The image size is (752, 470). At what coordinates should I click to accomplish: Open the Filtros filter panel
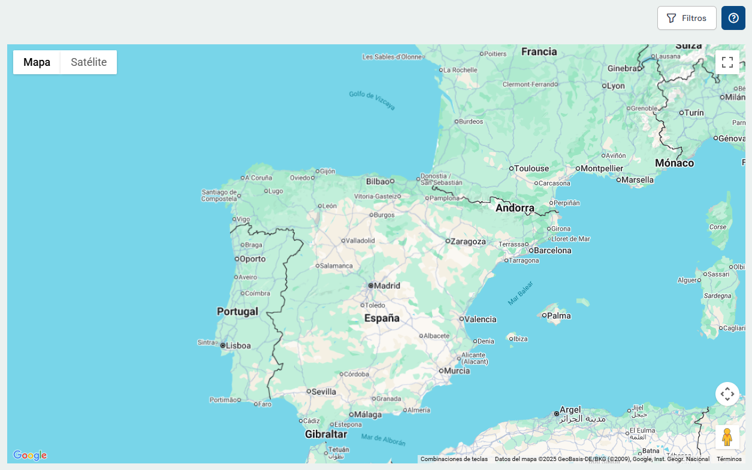pos(687,18)
